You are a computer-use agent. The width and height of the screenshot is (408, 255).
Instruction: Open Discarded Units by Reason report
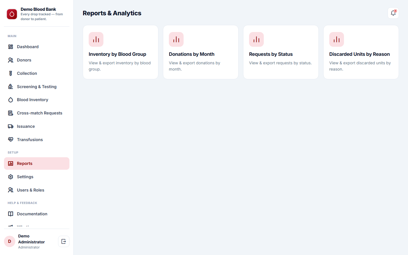(x=361, y=52)
